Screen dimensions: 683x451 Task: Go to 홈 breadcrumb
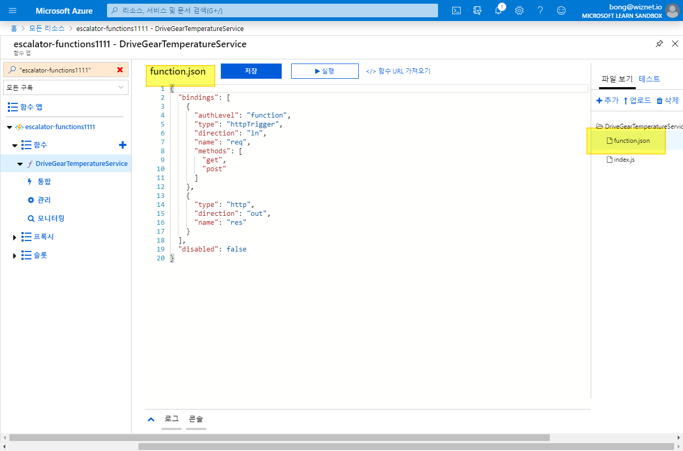(x=14, y=28)
